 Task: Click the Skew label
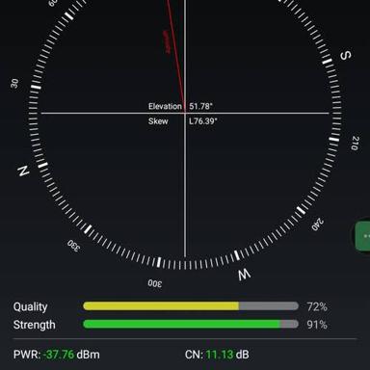coord(158,121)
